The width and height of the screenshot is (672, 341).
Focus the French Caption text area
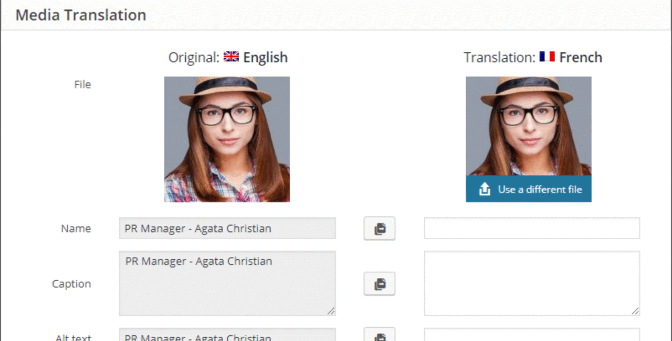point(532,283)
